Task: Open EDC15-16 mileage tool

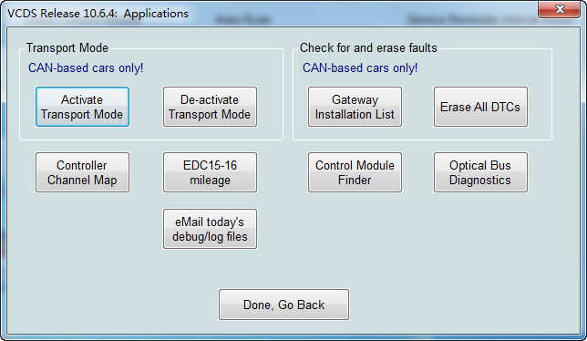Action: coord(210,172)
